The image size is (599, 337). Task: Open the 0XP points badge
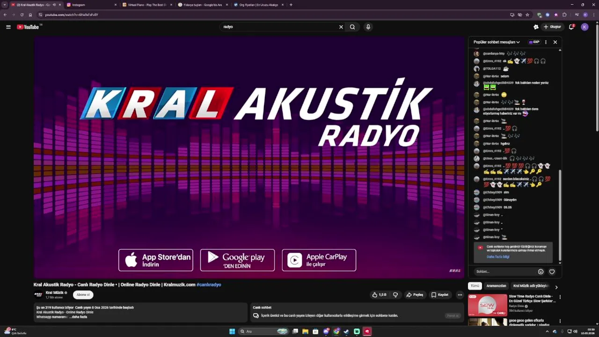534,42
